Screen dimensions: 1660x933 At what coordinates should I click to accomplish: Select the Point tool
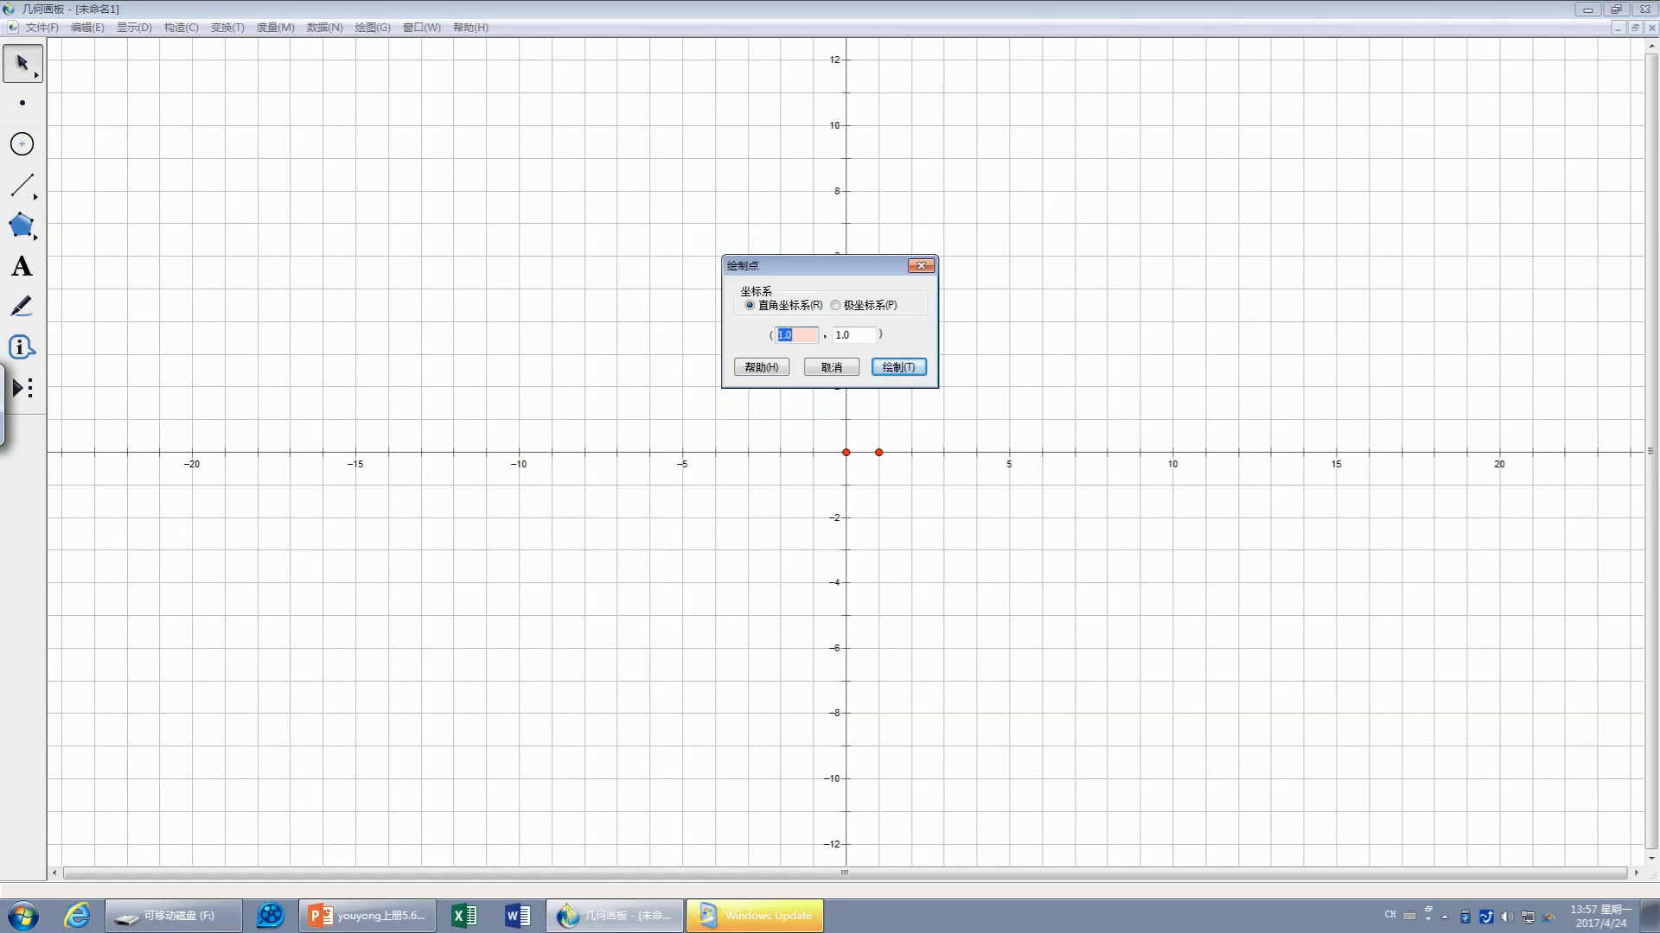pyautogui.click(x=22, y=103)
